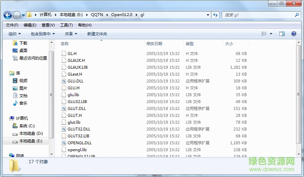The height and width of the screenshot is (177, 304).
Task: Click the GLext.H file icon
Action: pyautogui.click(x=64, y=74)
